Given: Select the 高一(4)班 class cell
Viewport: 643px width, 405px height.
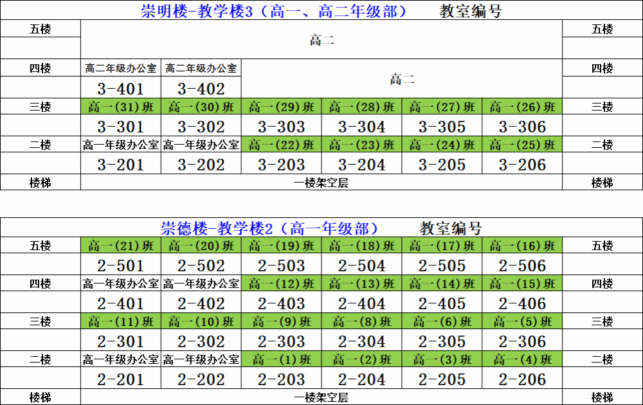Looking at the screenshot, I should click(x=522, y=359).
